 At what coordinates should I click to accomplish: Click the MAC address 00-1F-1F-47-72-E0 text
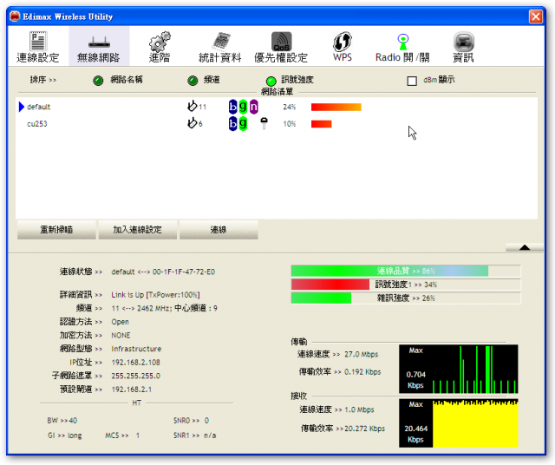184,272
